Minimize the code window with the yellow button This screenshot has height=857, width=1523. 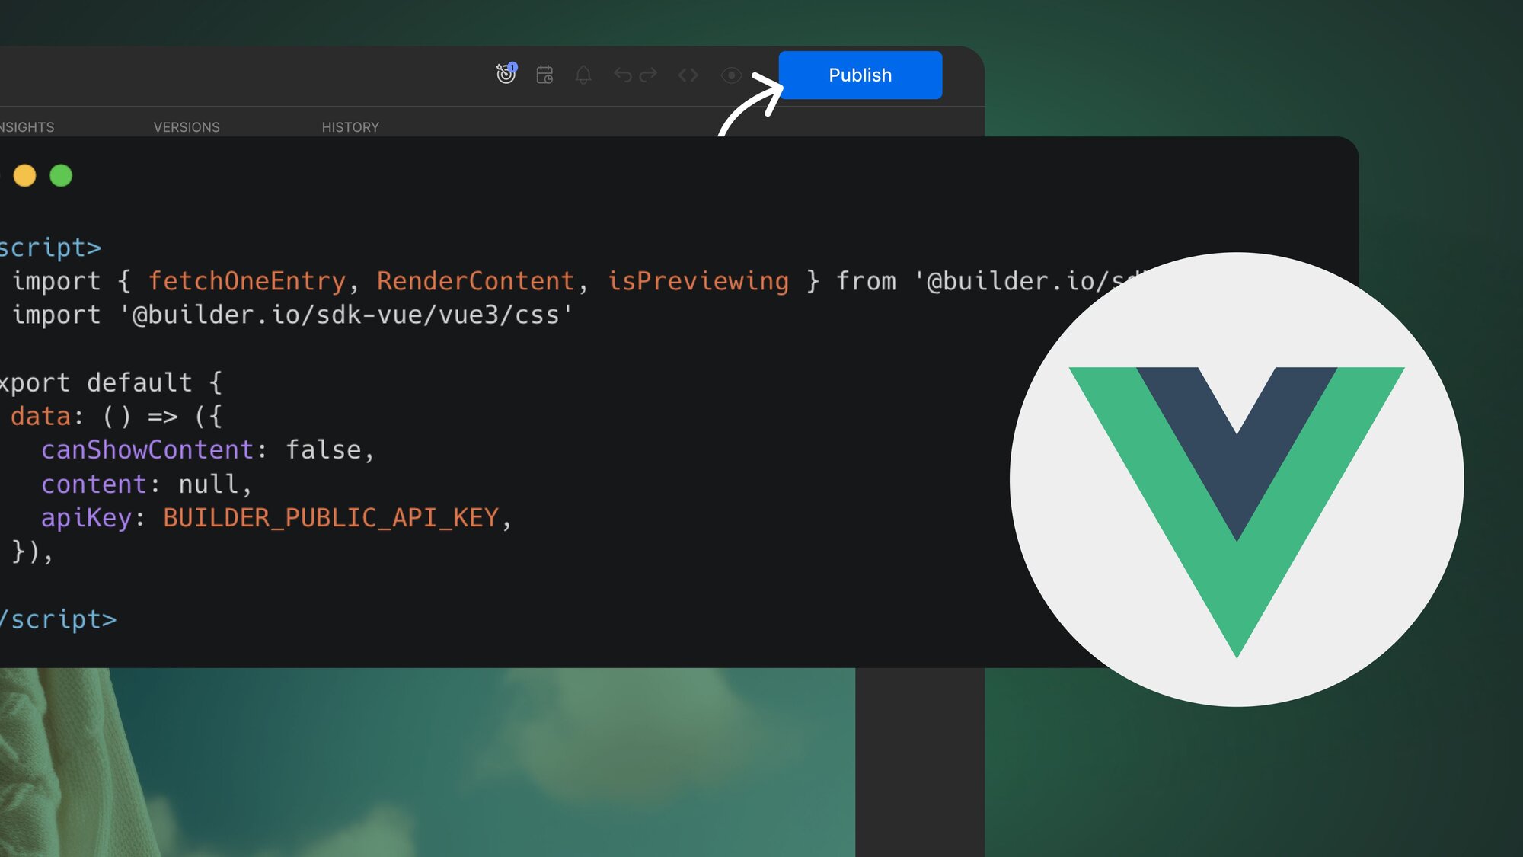point(24,176)
